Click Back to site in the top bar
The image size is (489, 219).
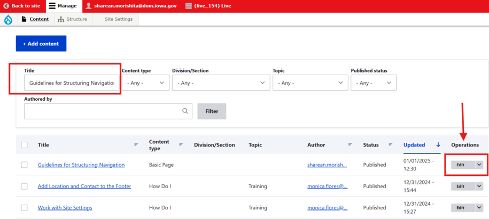click(x=23, y=6)
